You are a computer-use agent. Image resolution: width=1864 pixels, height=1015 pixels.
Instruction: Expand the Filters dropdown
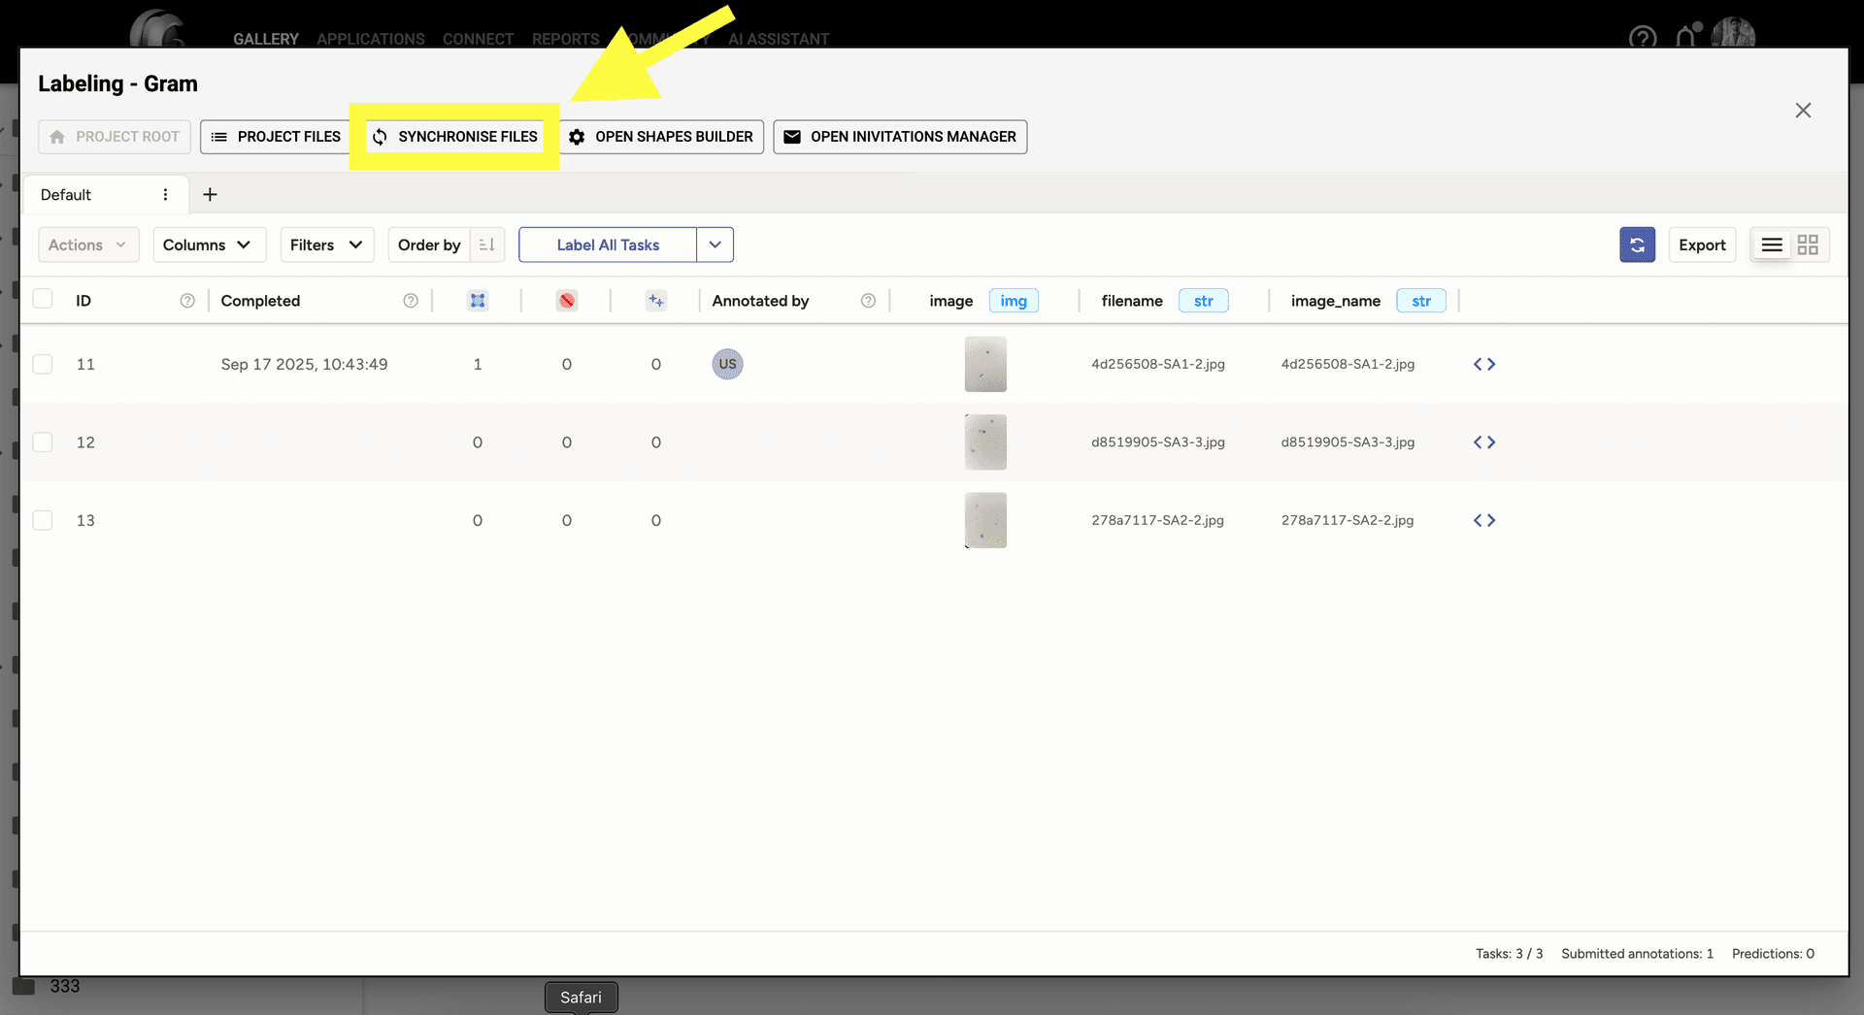point(326,246)
